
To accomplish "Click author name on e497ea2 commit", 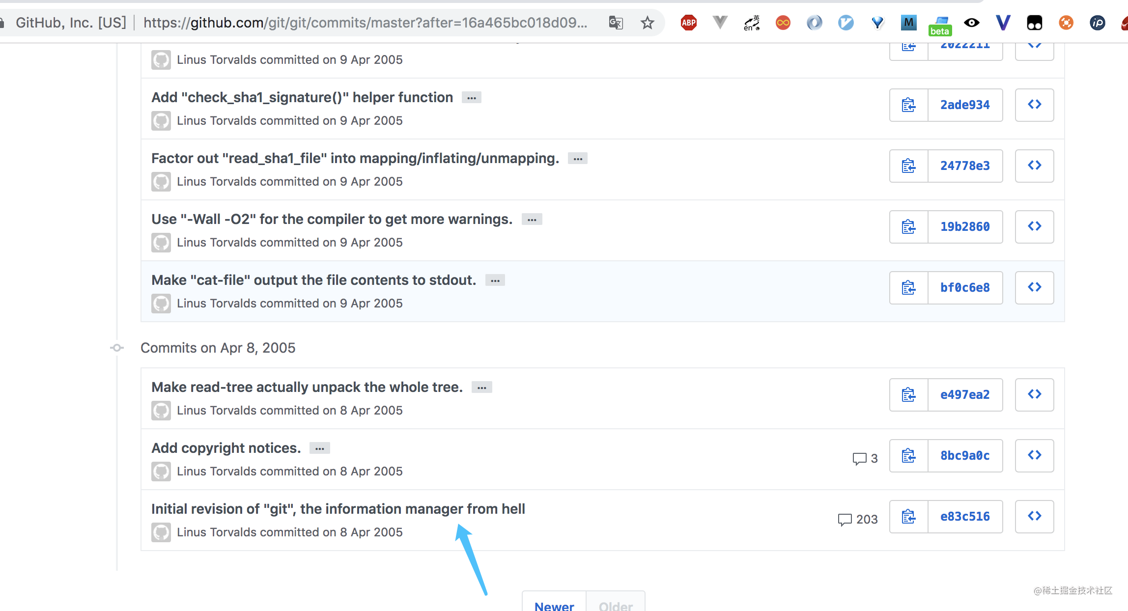I will pyautogui.click(x=217, y=411).
